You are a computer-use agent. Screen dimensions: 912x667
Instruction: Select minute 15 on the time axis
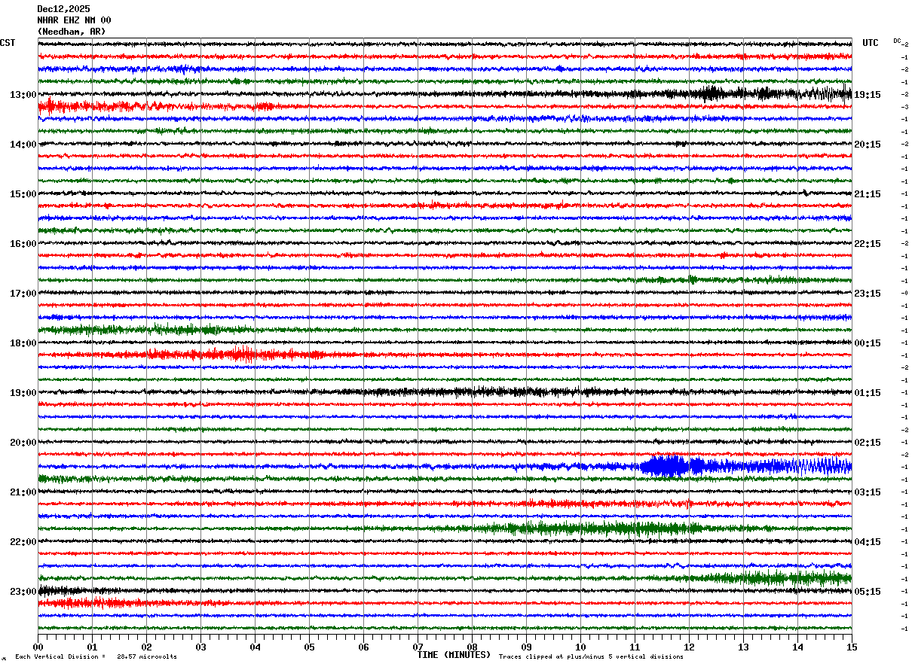click(852, 647)
